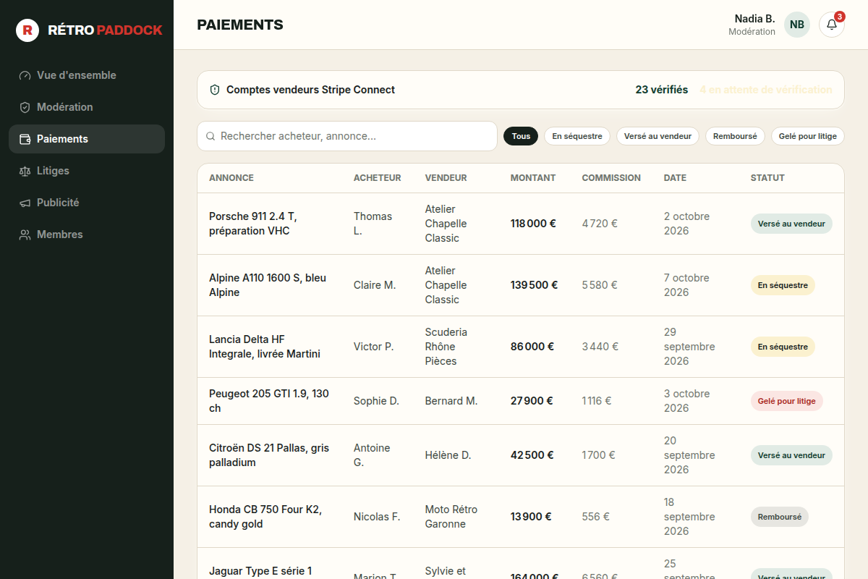The height and width of the screenshot is (579, 868).
Task: Click the En séquestre badge on Lancia row
Action: 783,347
